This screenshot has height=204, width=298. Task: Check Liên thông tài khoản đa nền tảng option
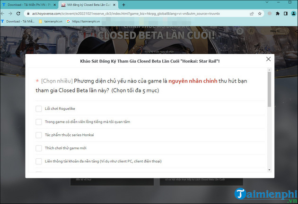(39, 161)
